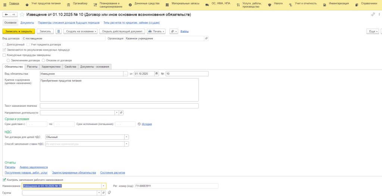382x196 pixels.
Task: Switch to the Расчеты tab
Action: click(x=32, y=67)
